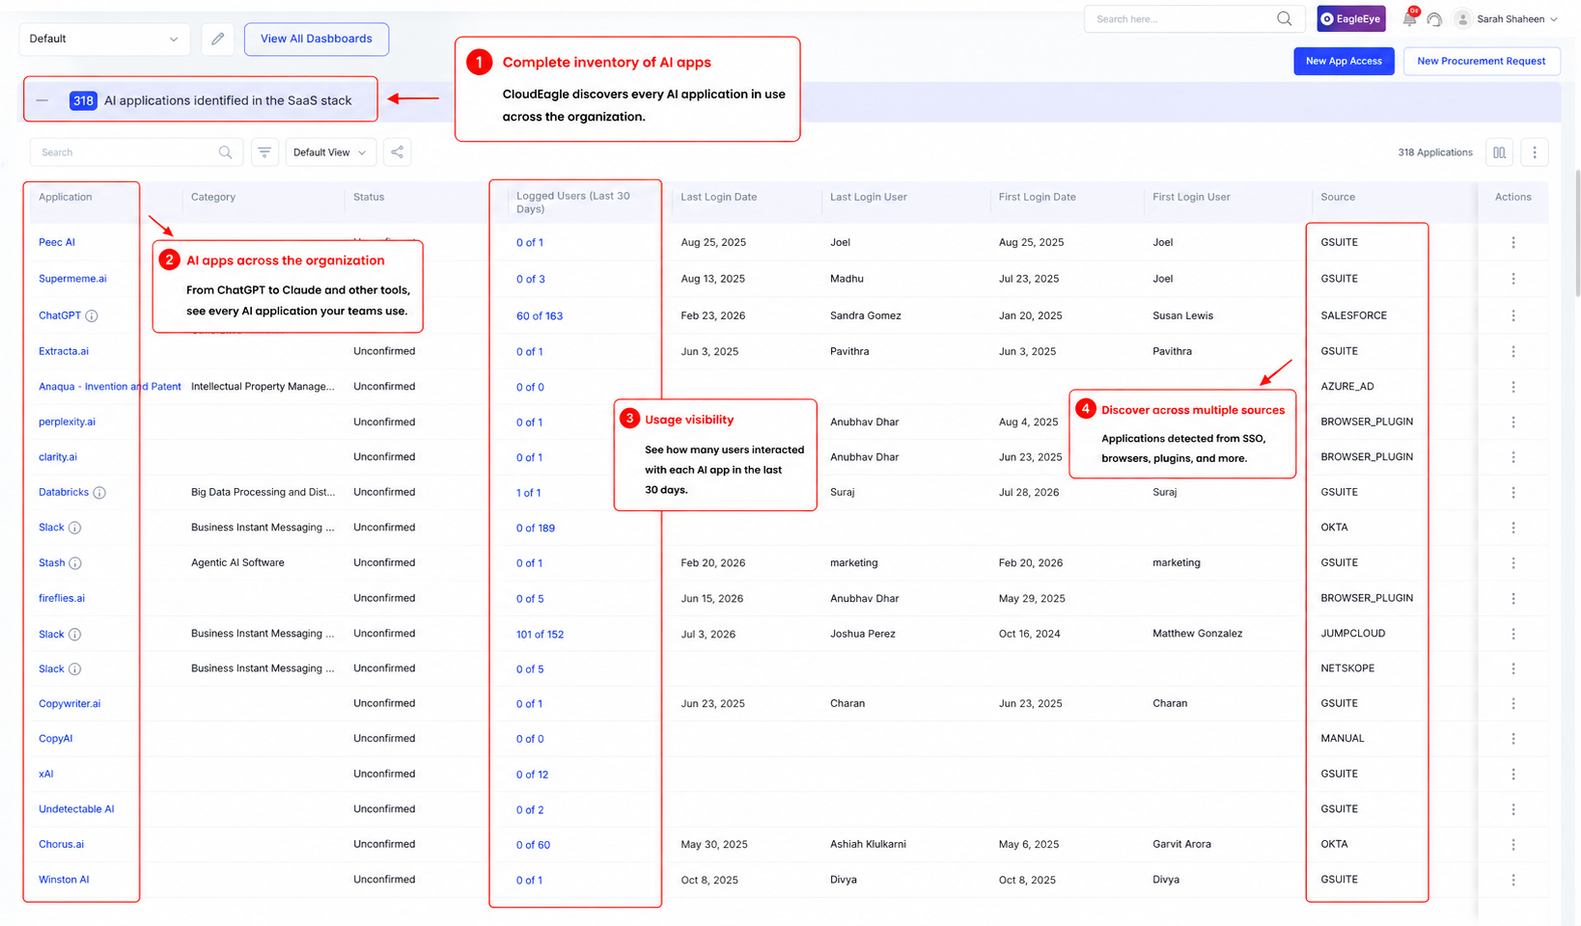Open actions menu for Stash row
The width and height of the screenshot is (1581, 926).
pyautogui.click(x=1513, y=562)
